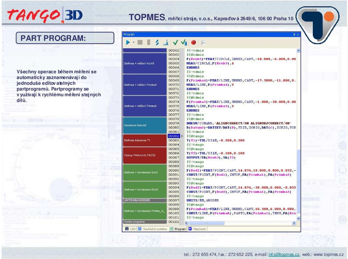348x259 pixels.
Task: Open the Vlastnosti tab
Action: point(197,229)
